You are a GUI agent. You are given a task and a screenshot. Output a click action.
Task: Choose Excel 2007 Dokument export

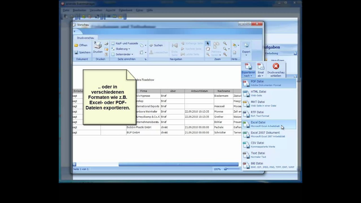[x=269, y=134]
